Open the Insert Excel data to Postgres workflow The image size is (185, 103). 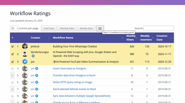(69, 68)
